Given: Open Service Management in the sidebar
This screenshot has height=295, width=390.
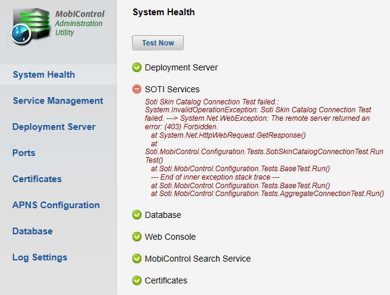Looking at the screenshot, I should point(58,101).
